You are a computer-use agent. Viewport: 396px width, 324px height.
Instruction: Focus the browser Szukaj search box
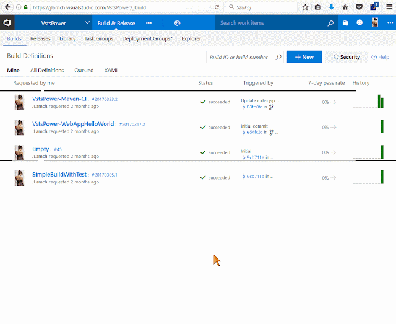coord(261,7)
